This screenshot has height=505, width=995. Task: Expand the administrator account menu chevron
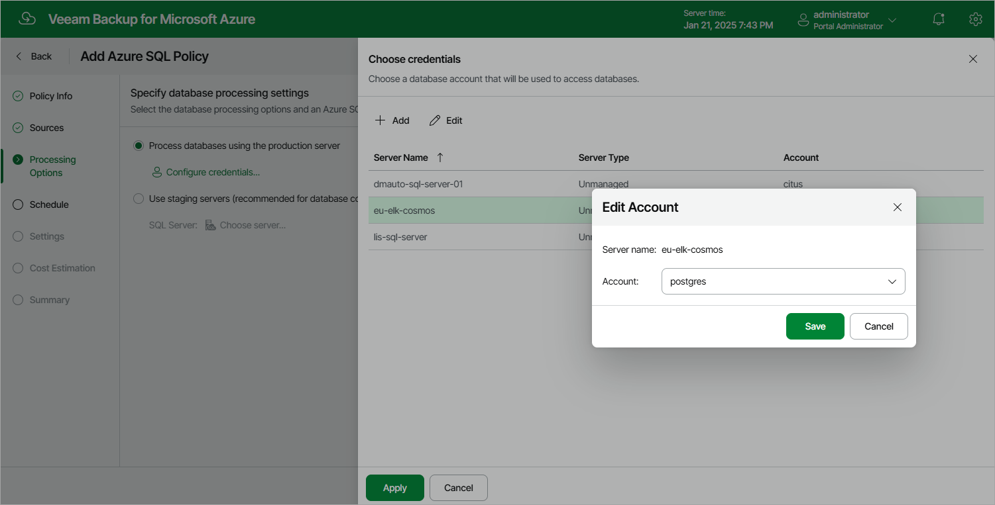click(892, 21)
